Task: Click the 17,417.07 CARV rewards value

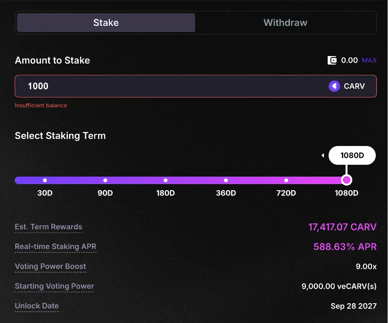Action: pyautogui.click(x=342, y=227)
